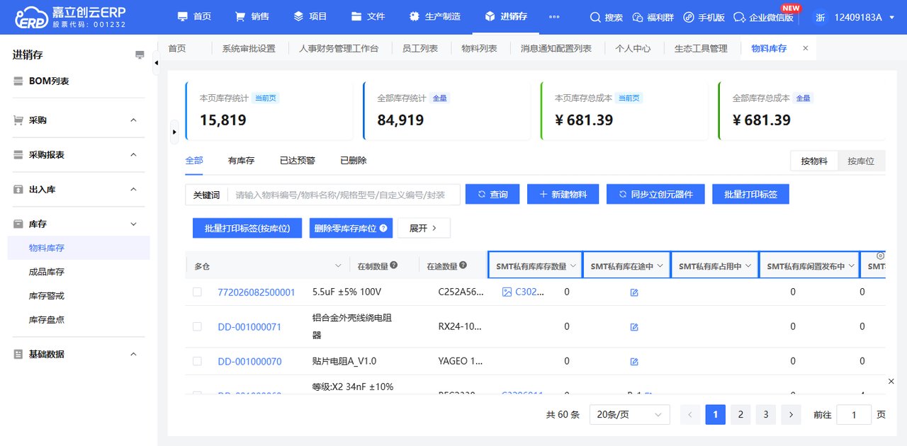Open the 生产制造 module
This screenshot has height=446, width=907.
coord(434,16)
